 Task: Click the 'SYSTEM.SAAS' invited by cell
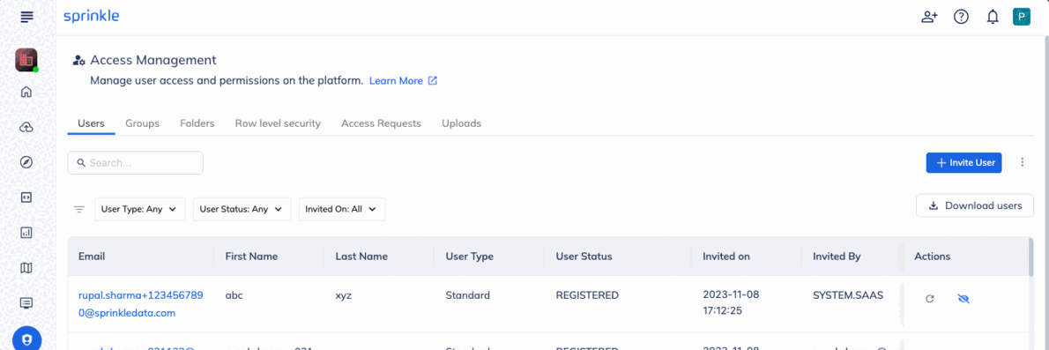pos(848,295)
